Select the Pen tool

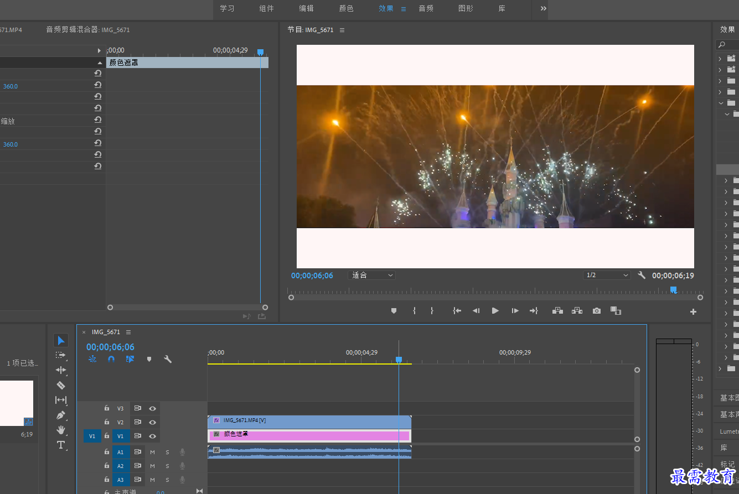coord(61,415)
